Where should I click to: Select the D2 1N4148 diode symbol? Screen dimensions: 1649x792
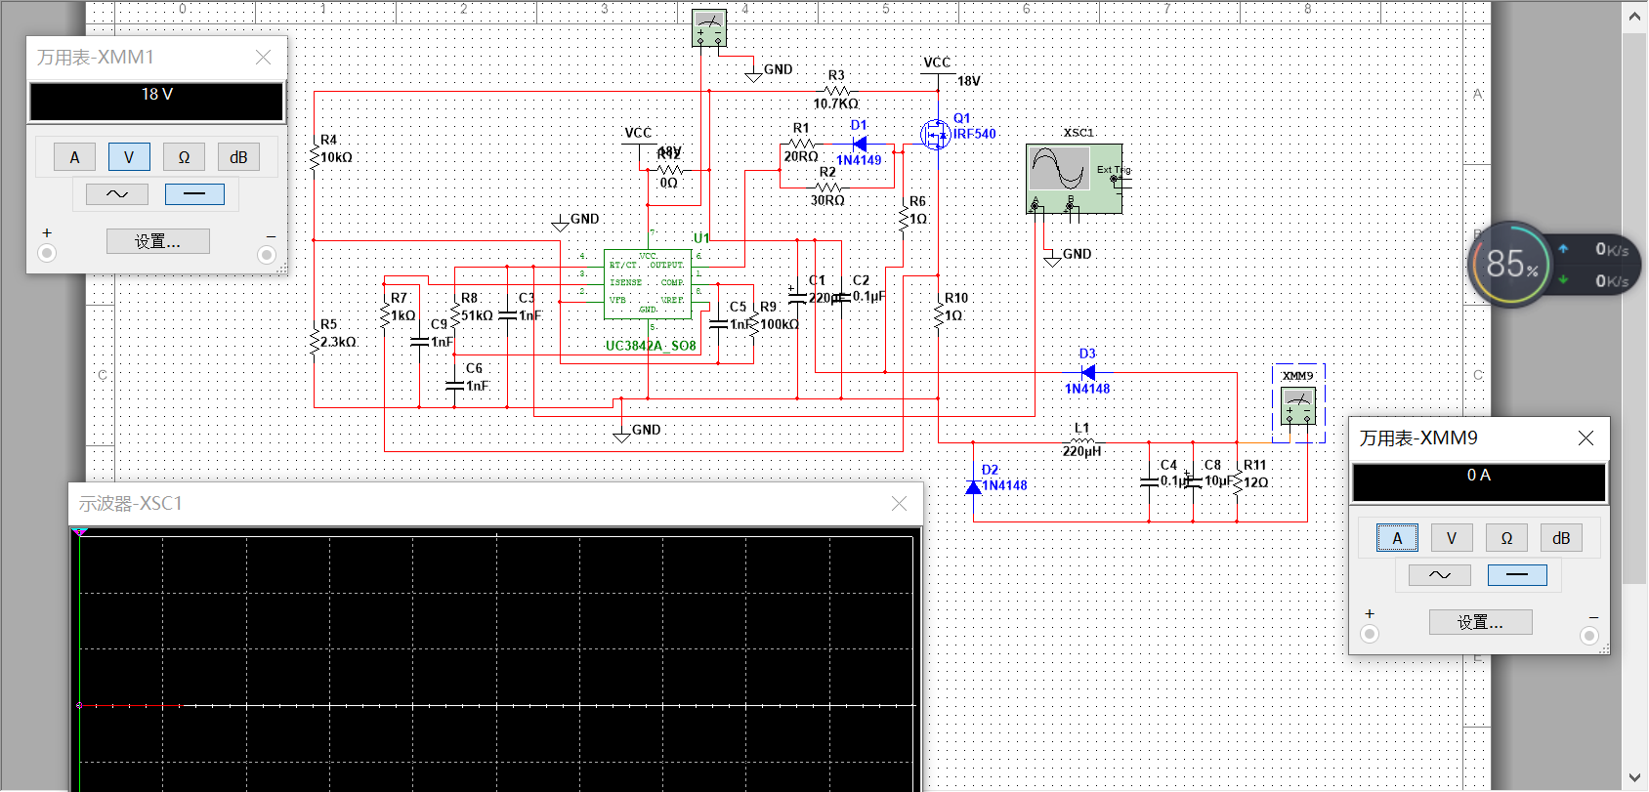[973, 485]
